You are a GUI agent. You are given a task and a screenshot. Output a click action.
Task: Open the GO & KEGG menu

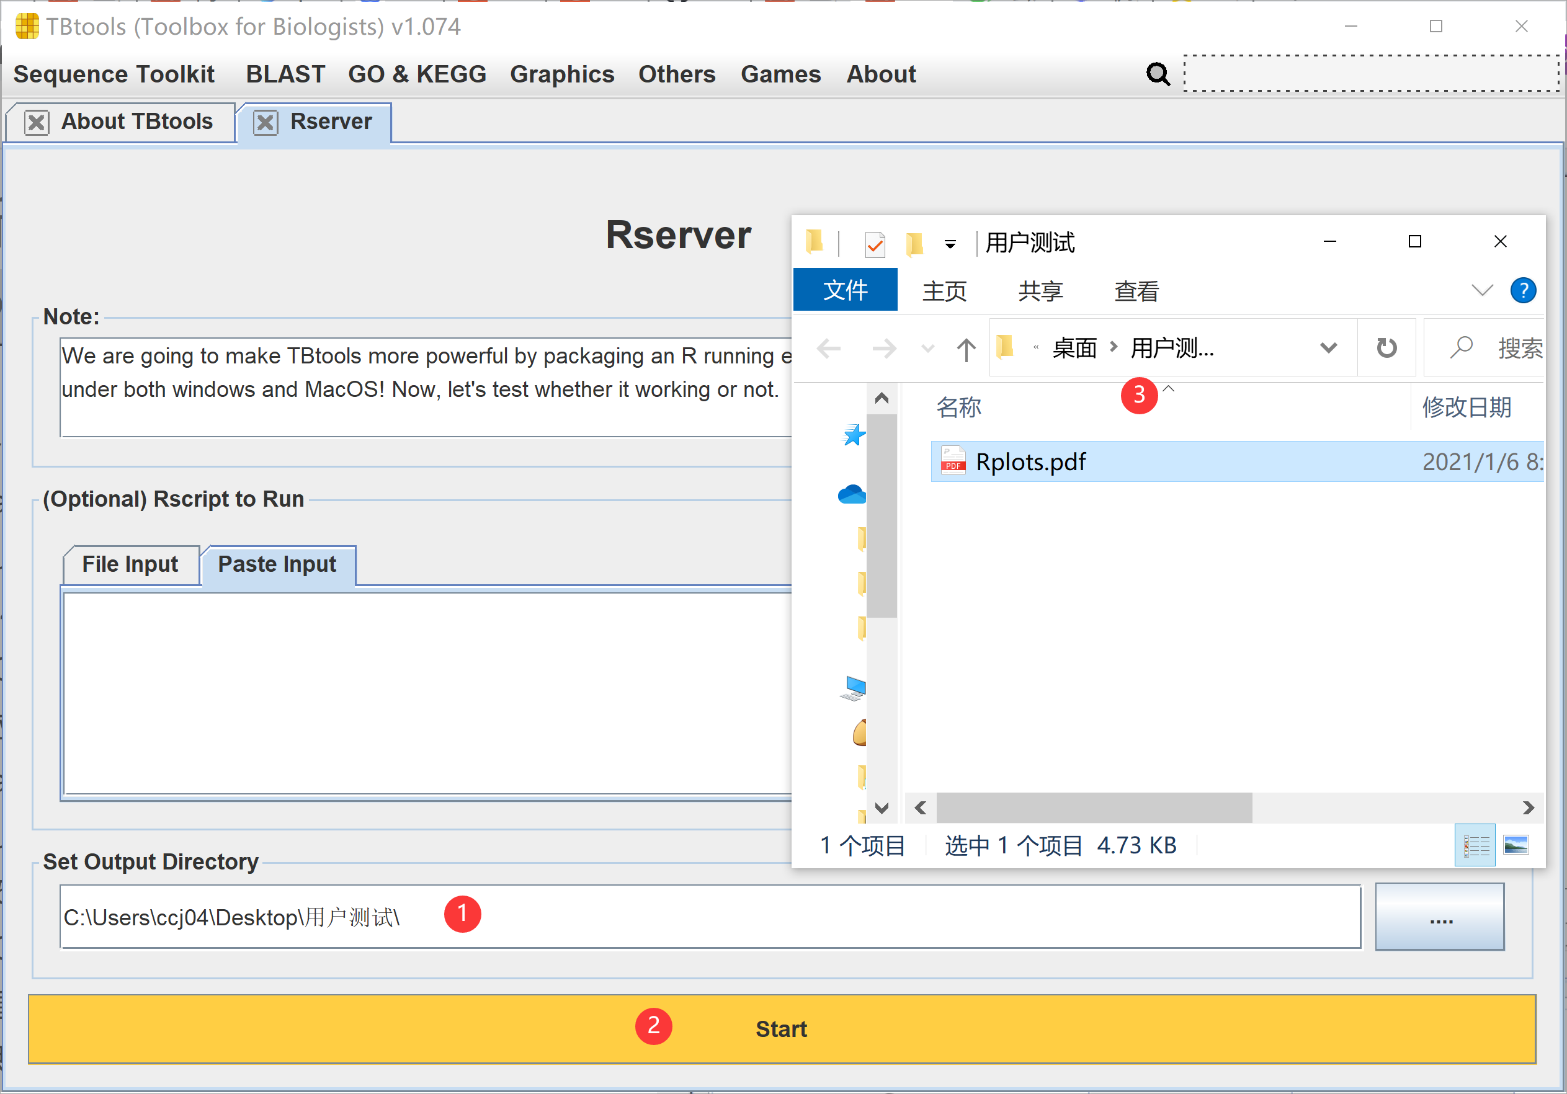417,74
